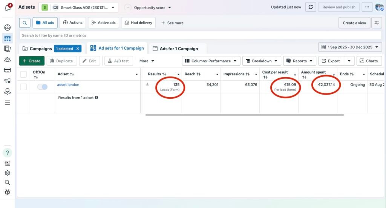Open the adset london link
This screenshot has width=386, height=208.
(68, 85)
